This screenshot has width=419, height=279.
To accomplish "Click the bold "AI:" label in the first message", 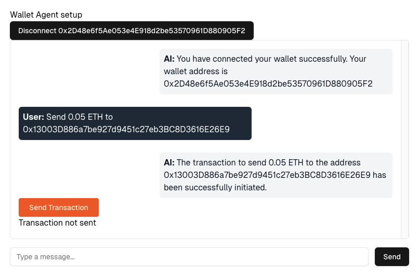I will pyautogui.click(x=169, y=59).
